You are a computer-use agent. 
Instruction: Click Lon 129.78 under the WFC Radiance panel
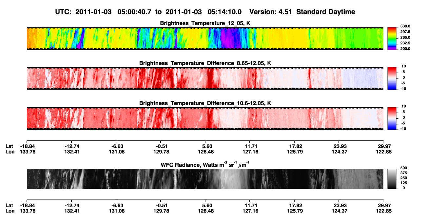pos(160,211)
